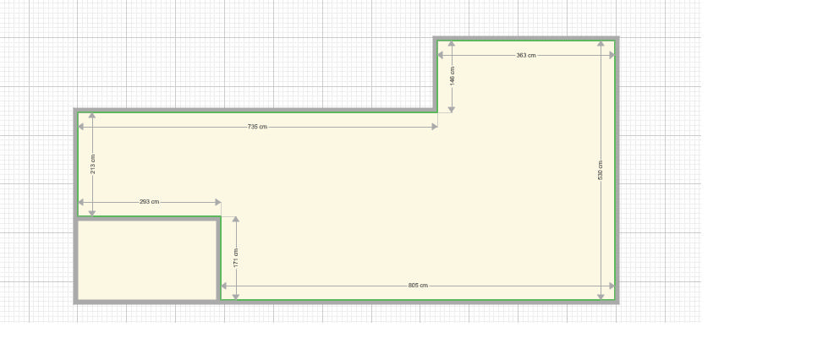Click the 735 cm dimension label
This screenshot has height=338, width=823.
257,127
